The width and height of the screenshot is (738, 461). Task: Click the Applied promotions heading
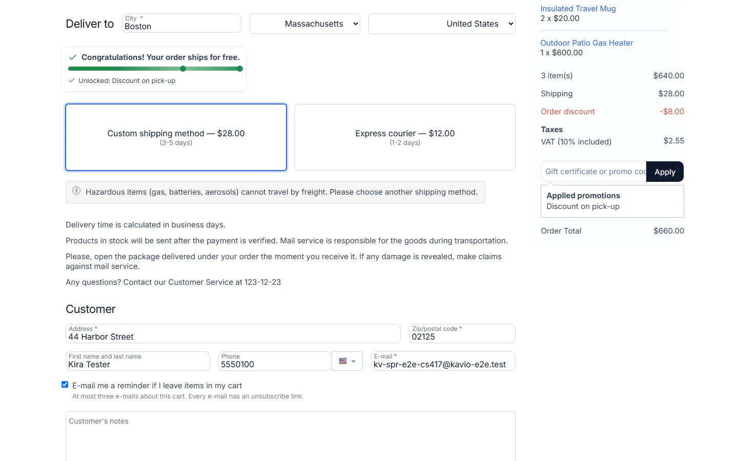pyautogui.click(x=583, y=196)
